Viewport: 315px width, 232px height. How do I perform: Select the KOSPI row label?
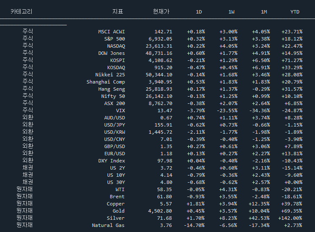coord(117,60)
